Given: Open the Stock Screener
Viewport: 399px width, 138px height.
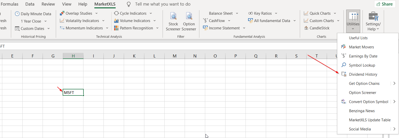Looking at the screenshot, I should 173,22.
